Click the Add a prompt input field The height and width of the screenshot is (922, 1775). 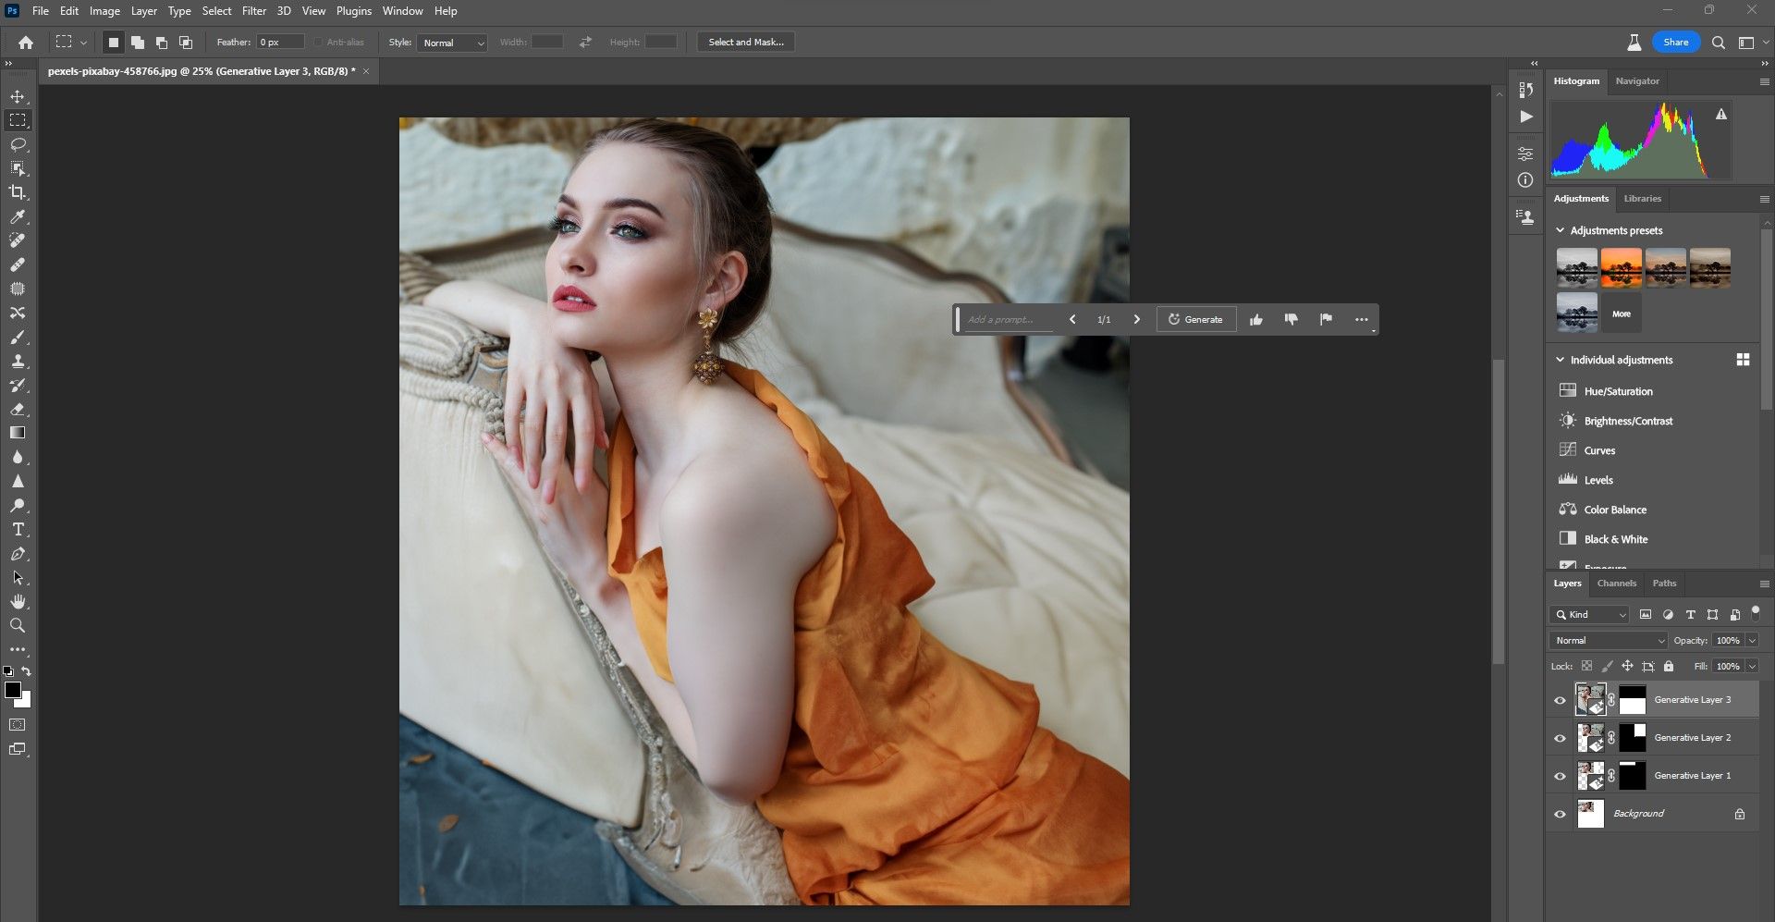(x=1008, y=319)
